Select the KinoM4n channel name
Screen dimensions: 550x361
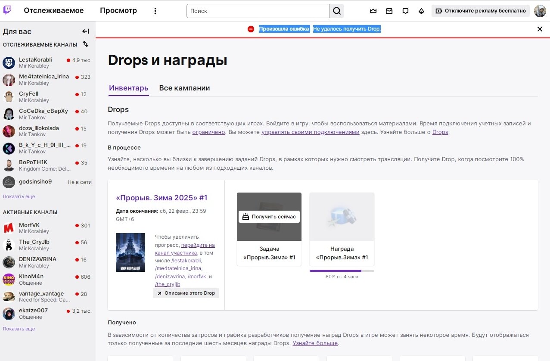31,276
